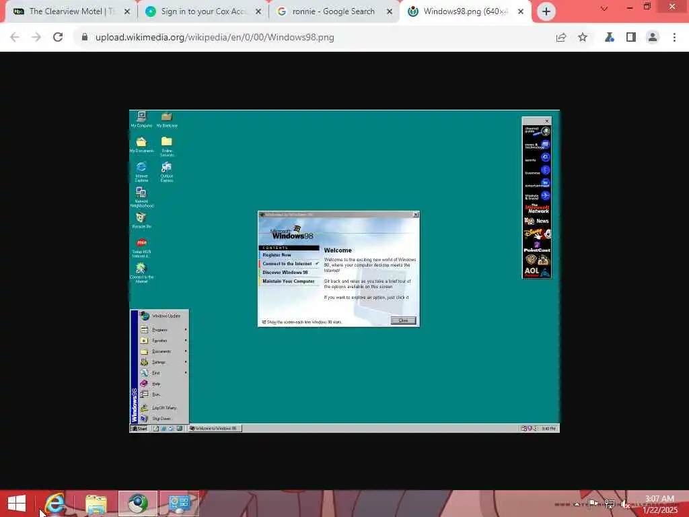The height and width of the screenshot is (517, 689).
Task: Open the Chrome three-dot menu
Action: 674,38
